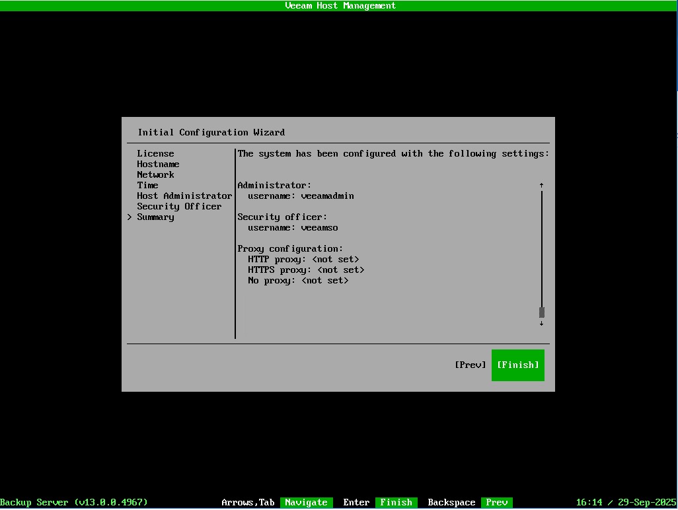Click the scroll down arrow in summary
This screenshot has height=510, width=678.
pyautogui.click(x=541, y=323)
